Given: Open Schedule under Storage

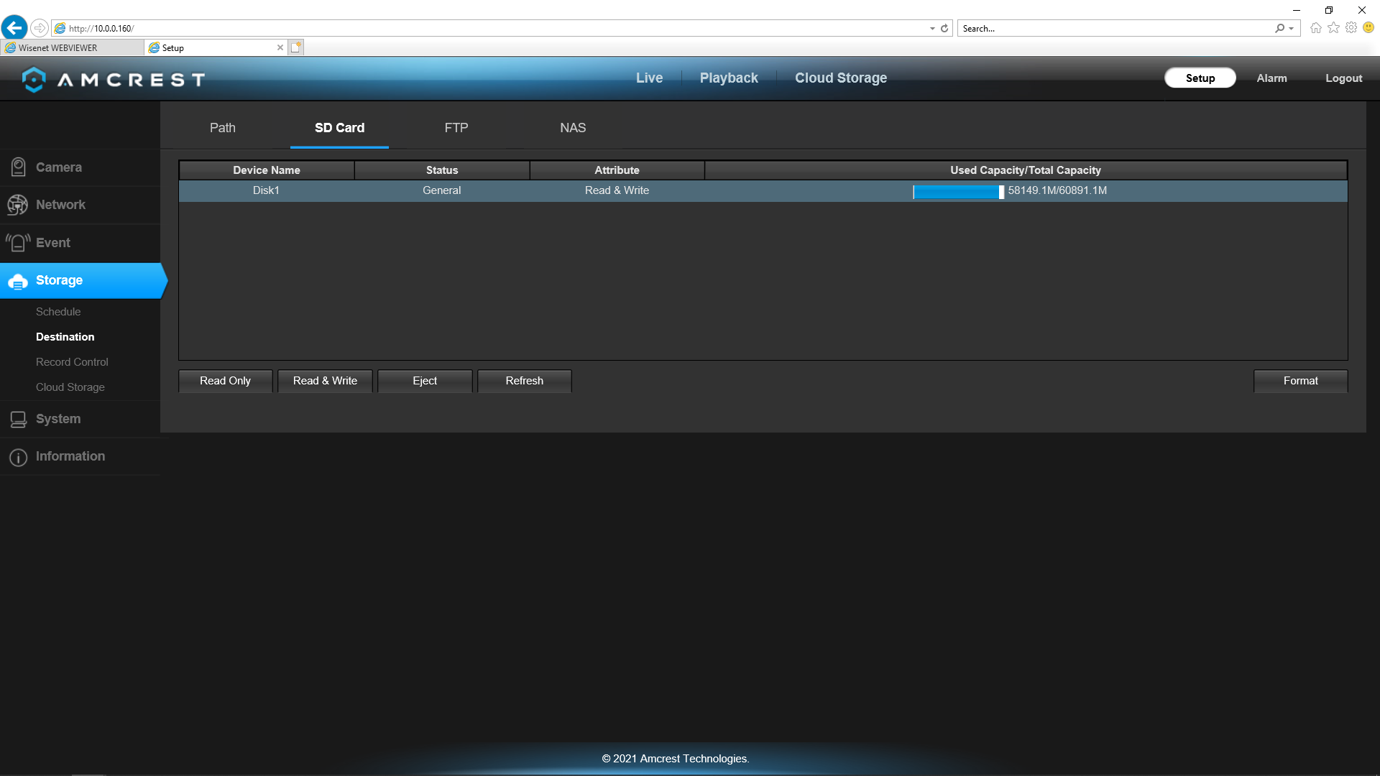Looking at the screenshot, I should click(58, 312).
